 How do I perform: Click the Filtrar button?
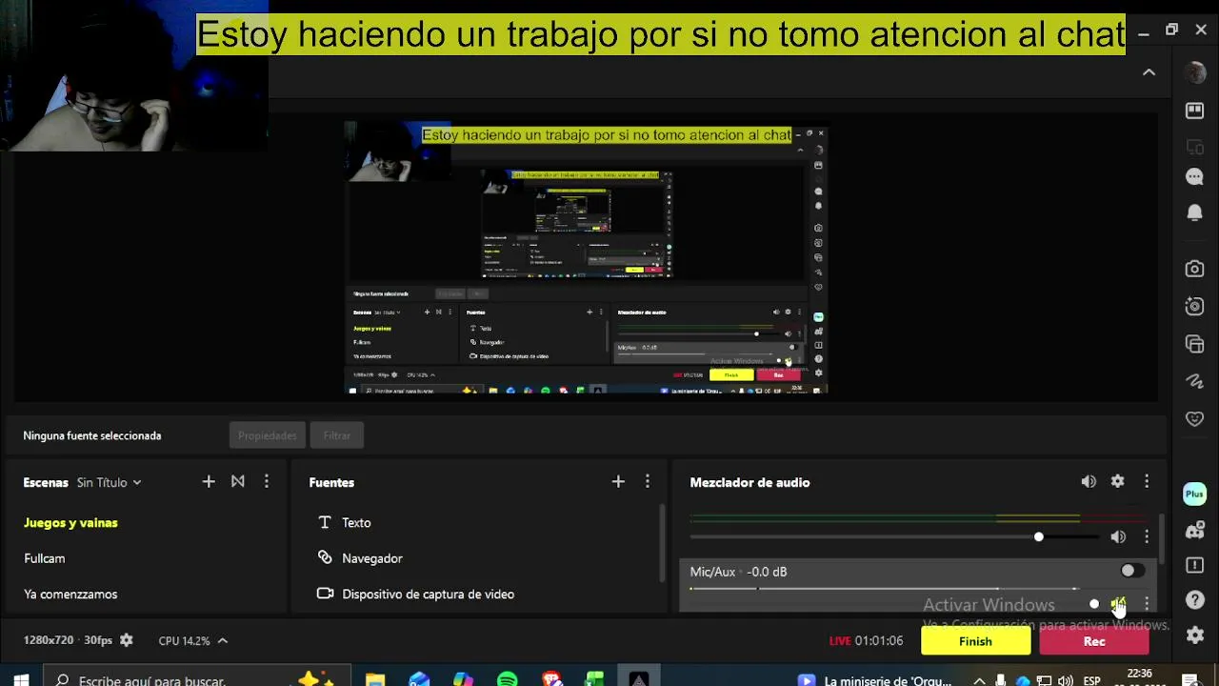click(337, 435)
